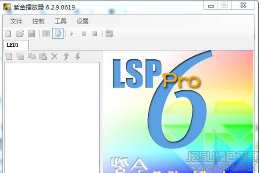259x173 pixels.
Task: Open the 工具 menu
Action: click(x=60, y=21)
